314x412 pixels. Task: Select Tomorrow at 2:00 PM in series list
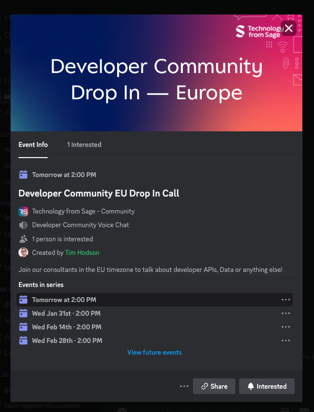(x=155, y=300)
